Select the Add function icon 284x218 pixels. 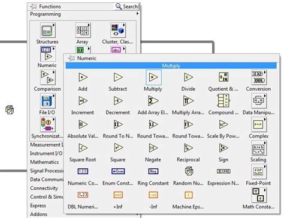[x=83, y=77]
